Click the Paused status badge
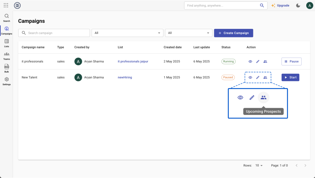The height and width of the screenshot is (178, 315). 228,77
